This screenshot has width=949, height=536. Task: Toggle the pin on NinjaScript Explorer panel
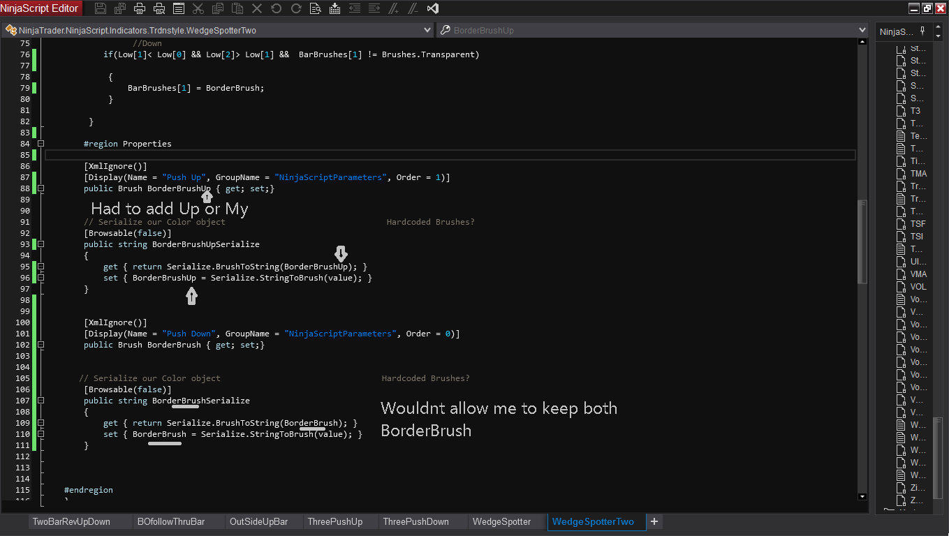tap(922, 31)
